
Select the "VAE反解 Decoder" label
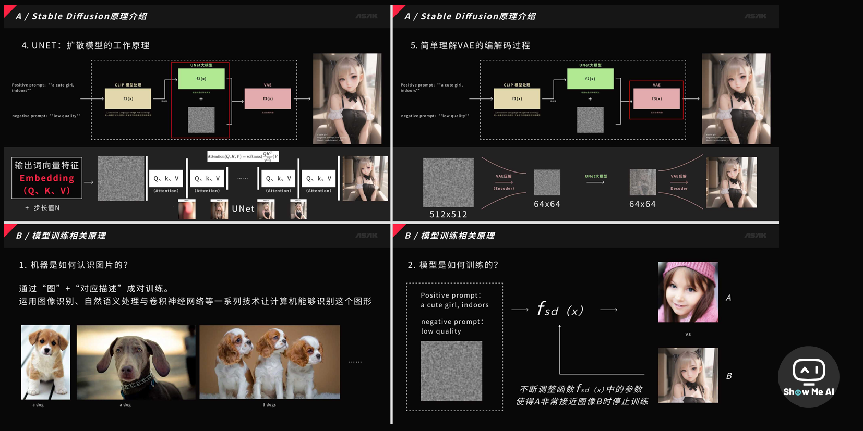(679, 182)
